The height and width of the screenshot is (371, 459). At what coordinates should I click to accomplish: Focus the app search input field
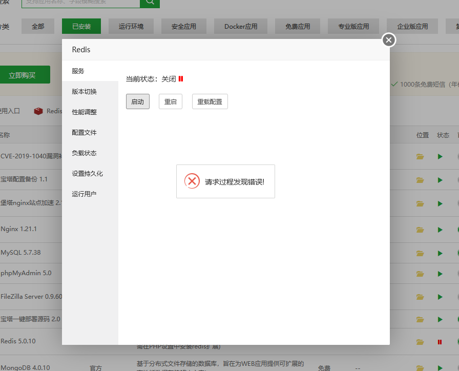point(81,3)
